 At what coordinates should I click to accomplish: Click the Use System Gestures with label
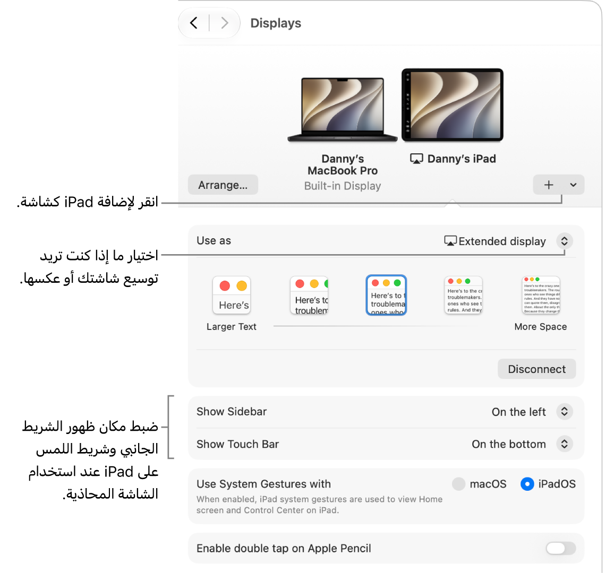click(263, 484)
